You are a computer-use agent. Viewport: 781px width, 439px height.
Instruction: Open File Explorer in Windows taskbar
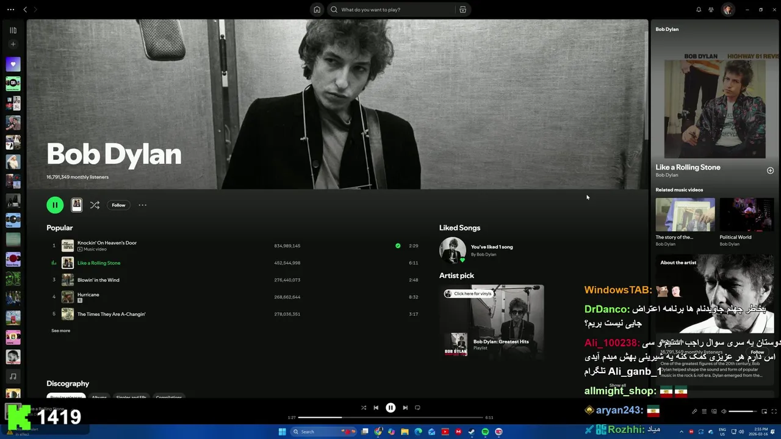click(405, 432)
